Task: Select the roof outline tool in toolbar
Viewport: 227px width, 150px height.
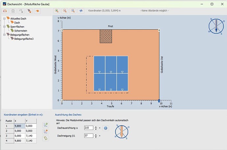Action: click(x=5, y=11)
